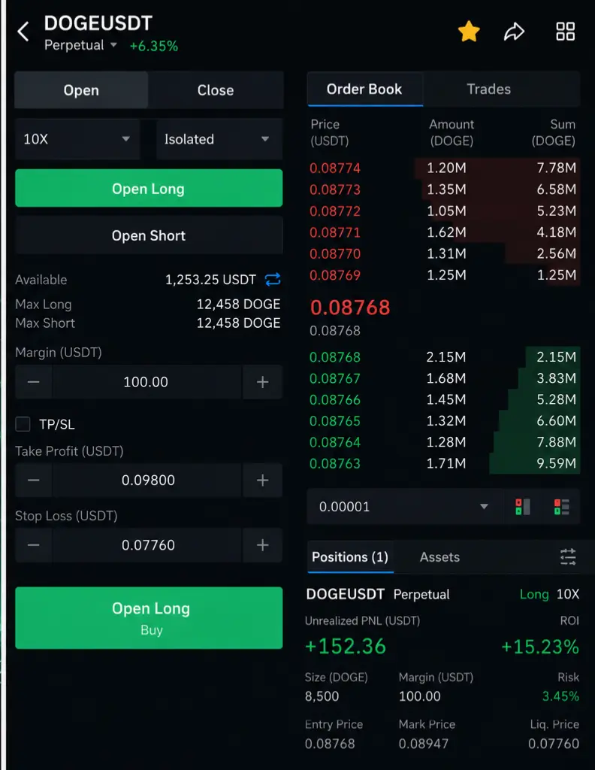Select ask price 0.08772
The image size is (595, 770).
pyautogui.click(x=335, y=211)
